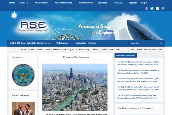Open Fourth ASE Social Informatics conference link
The width and height of the screenshot is (172, 115).
(x=138, y=63)
